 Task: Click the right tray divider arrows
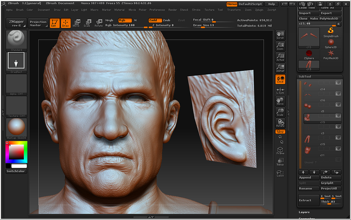[288, 113]
